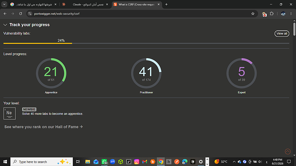This screenshot has width=296, height=166.
Task: Open the Instagram taskbar icon
Action: 136,162
